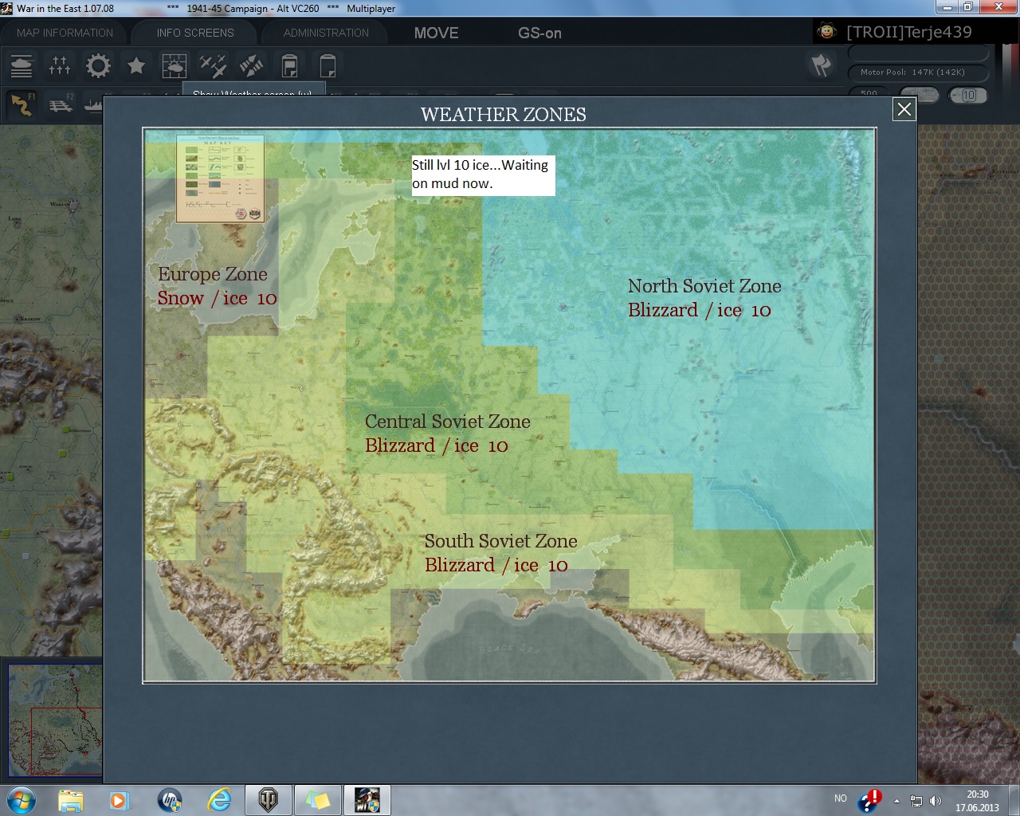Open the losses screen with cross markers

click(x=60, y=65)
